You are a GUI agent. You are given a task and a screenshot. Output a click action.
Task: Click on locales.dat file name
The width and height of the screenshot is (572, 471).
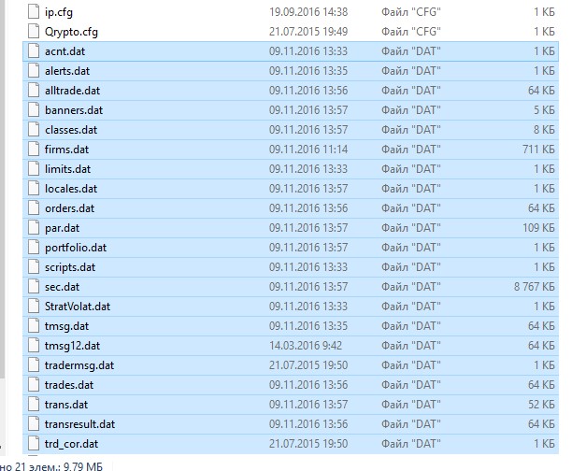pyautogui.click(x=70, y=189)
